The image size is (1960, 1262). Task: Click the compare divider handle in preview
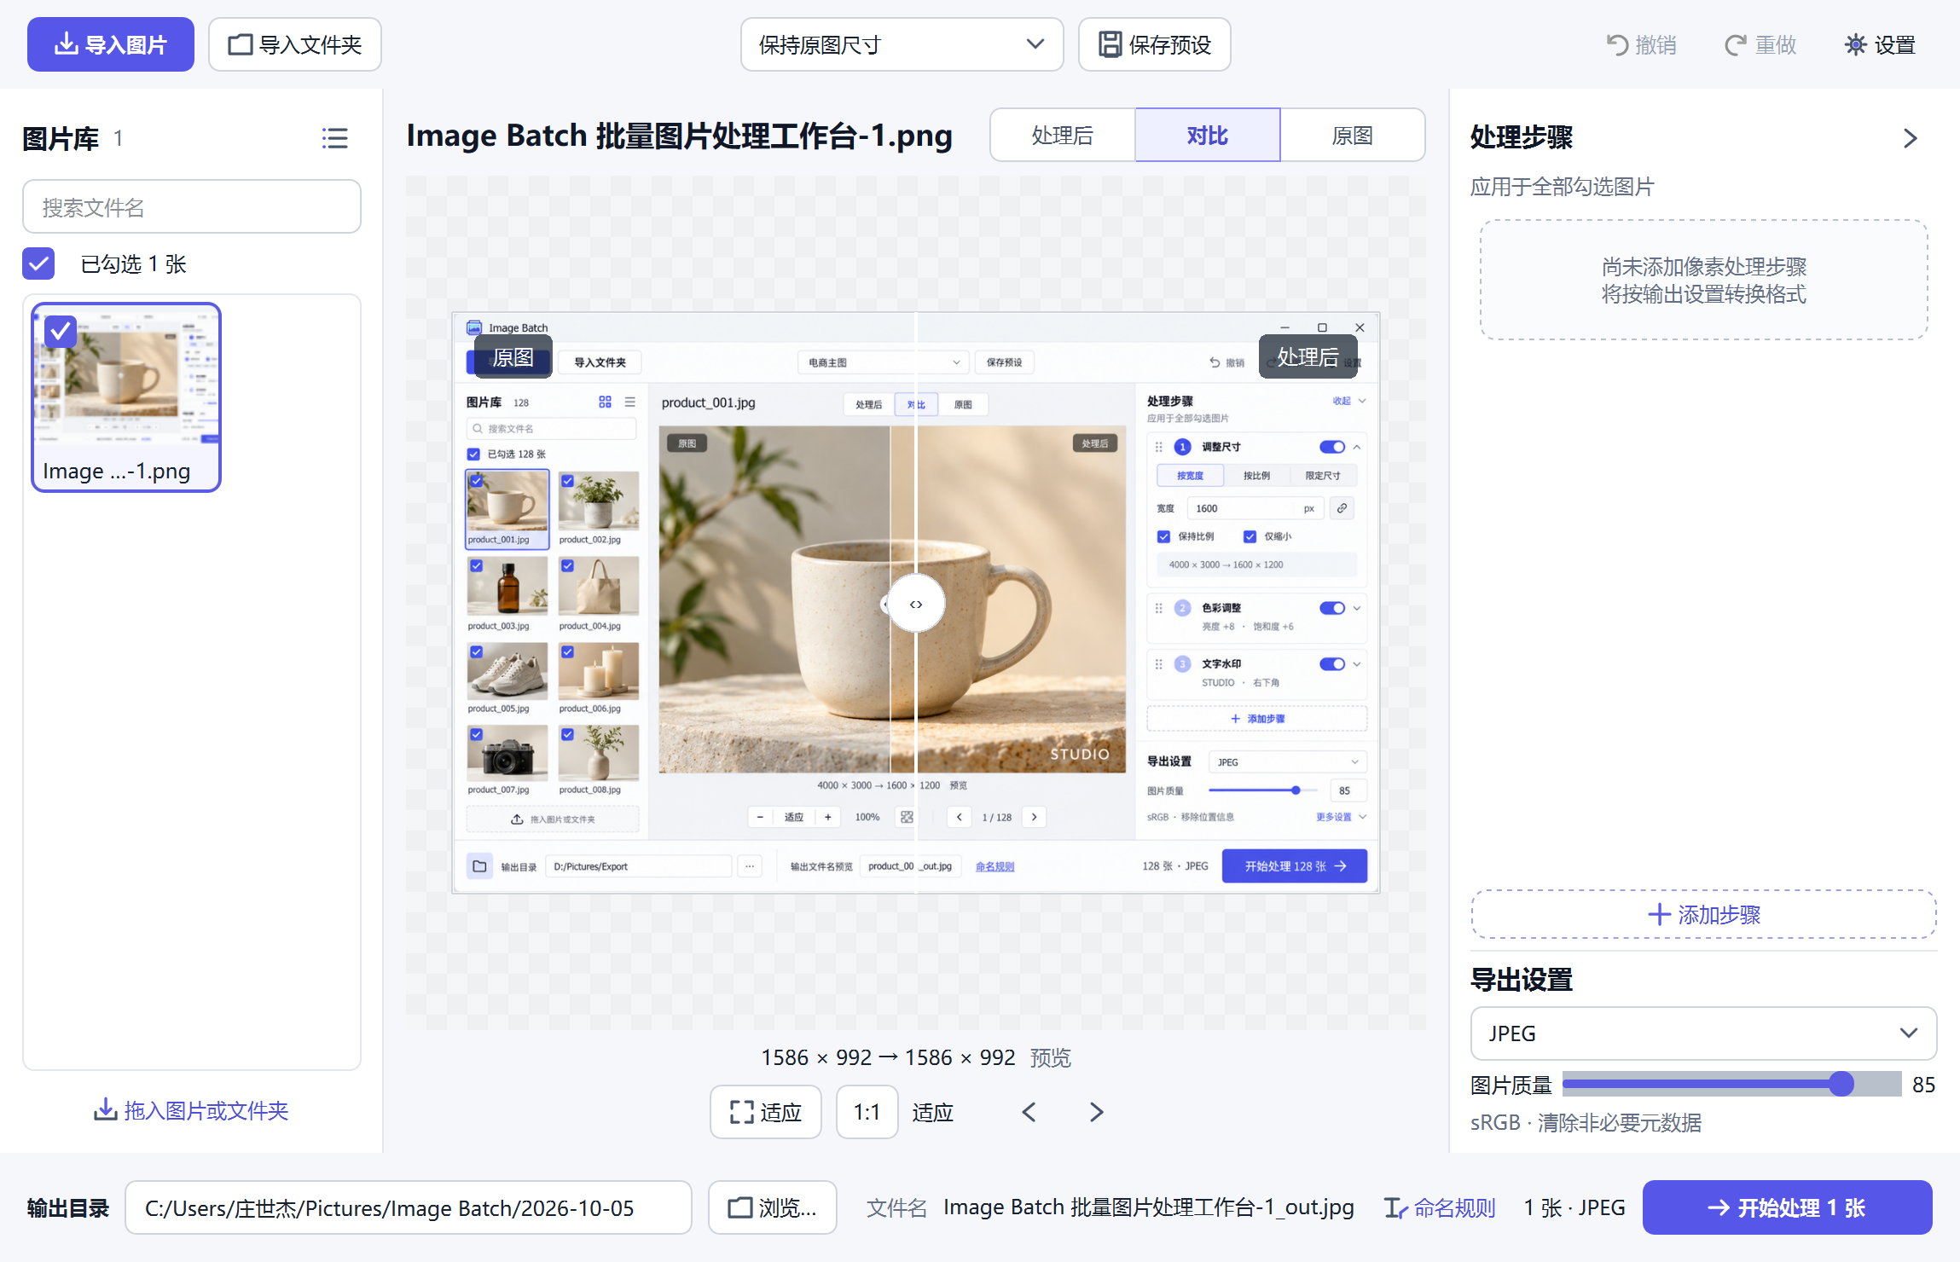tap(916, 604)
